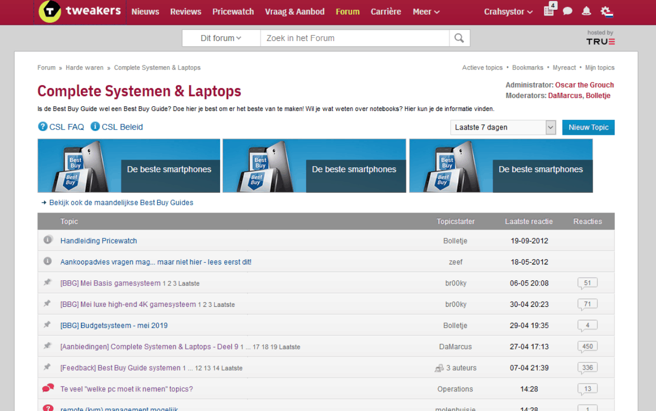Click the Tweakers logo icon

click(50, 11)
